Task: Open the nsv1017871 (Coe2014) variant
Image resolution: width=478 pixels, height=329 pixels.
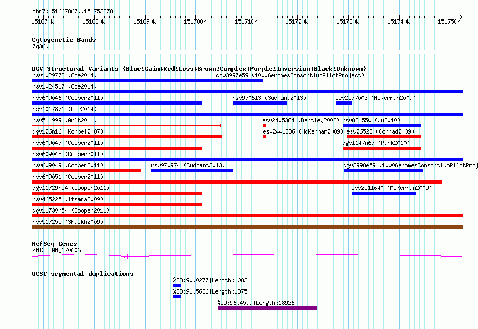Action: click(247, 114)
